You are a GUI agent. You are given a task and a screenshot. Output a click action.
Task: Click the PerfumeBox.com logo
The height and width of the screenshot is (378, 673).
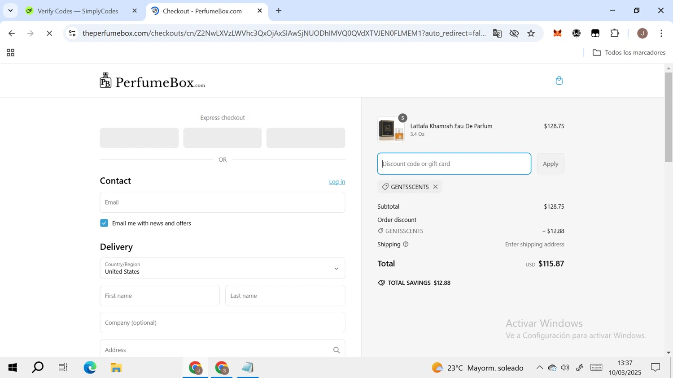153,81
